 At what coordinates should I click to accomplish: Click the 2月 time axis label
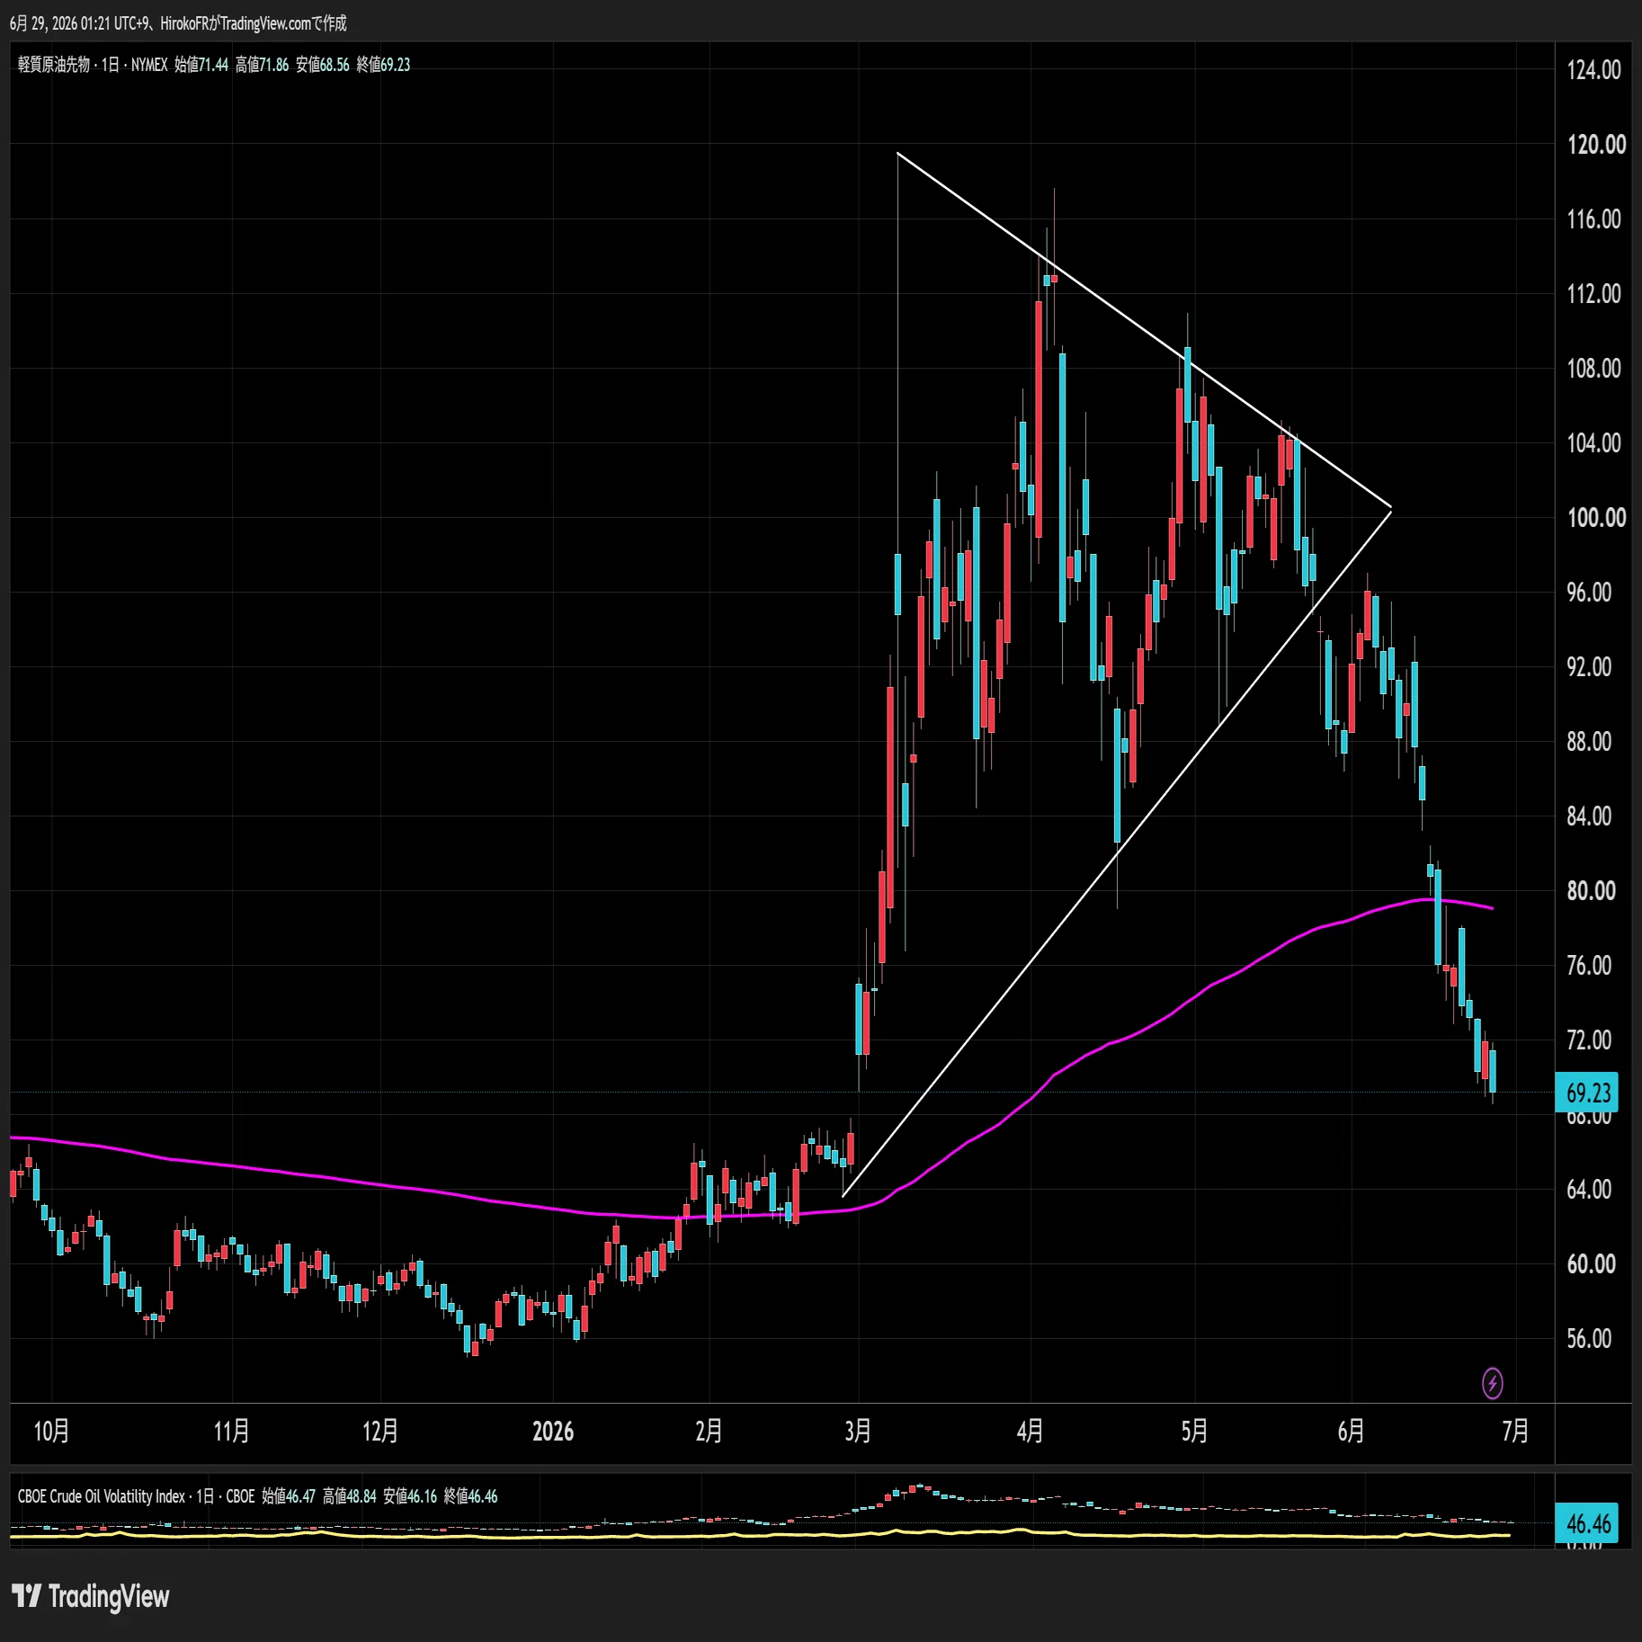tap(709, 1431)
